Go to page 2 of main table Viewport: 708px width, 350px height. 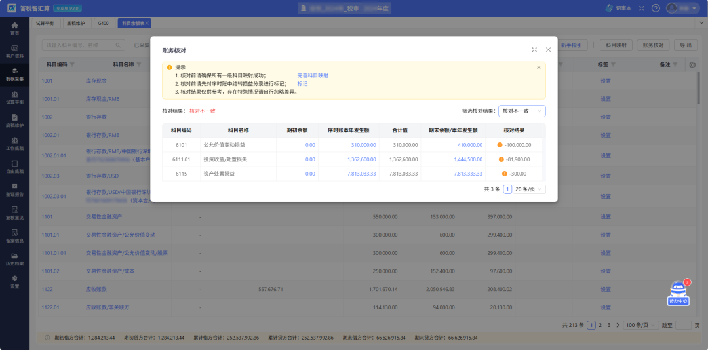pyautogui.click(x=600, y=325)
